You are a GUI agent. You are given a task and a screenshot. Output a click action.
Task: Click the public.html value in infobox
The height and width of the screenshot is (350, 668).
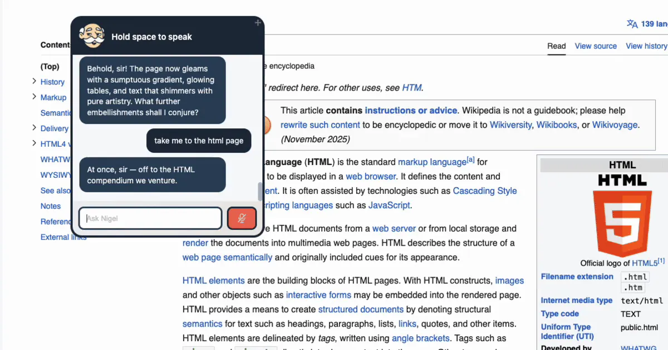click(x=639, y=328)
